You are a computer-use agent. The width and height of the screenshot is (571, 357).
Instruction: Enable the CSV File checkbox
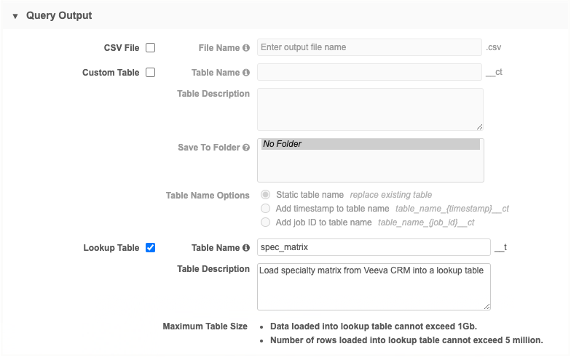151,48
